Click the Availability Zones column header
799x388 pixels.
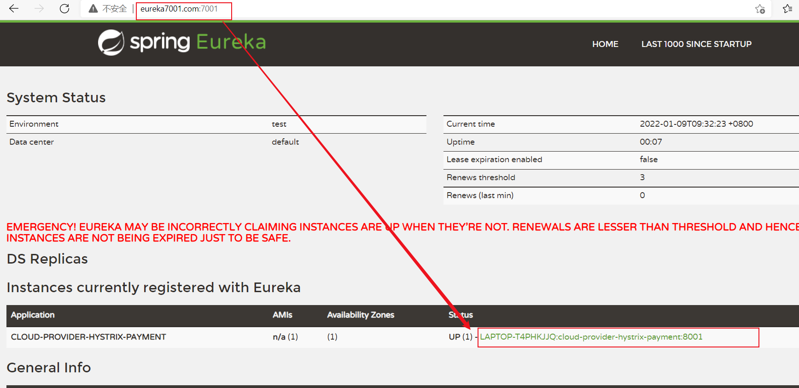pyautogui.click(x=361, y=315)
